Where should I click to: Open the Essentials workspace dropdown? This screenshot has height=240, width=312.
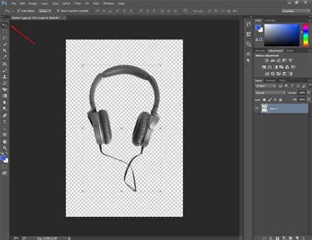pyautogui.click(x=296, y=11)
